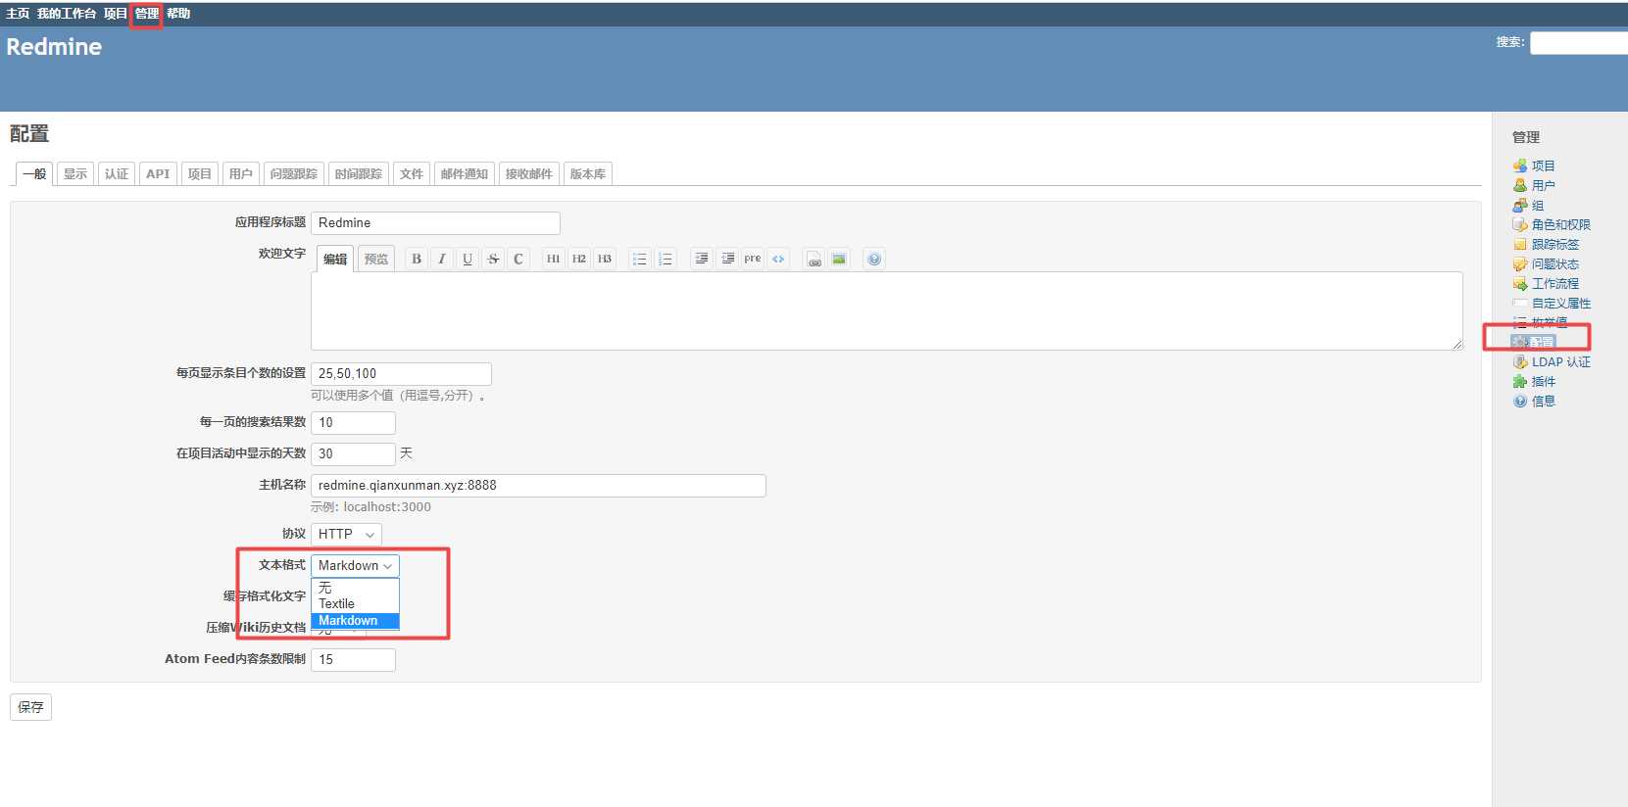The image size is (1628, 807).
Task: Focus the Atom Feed limit field
Action: pos(353,660)
